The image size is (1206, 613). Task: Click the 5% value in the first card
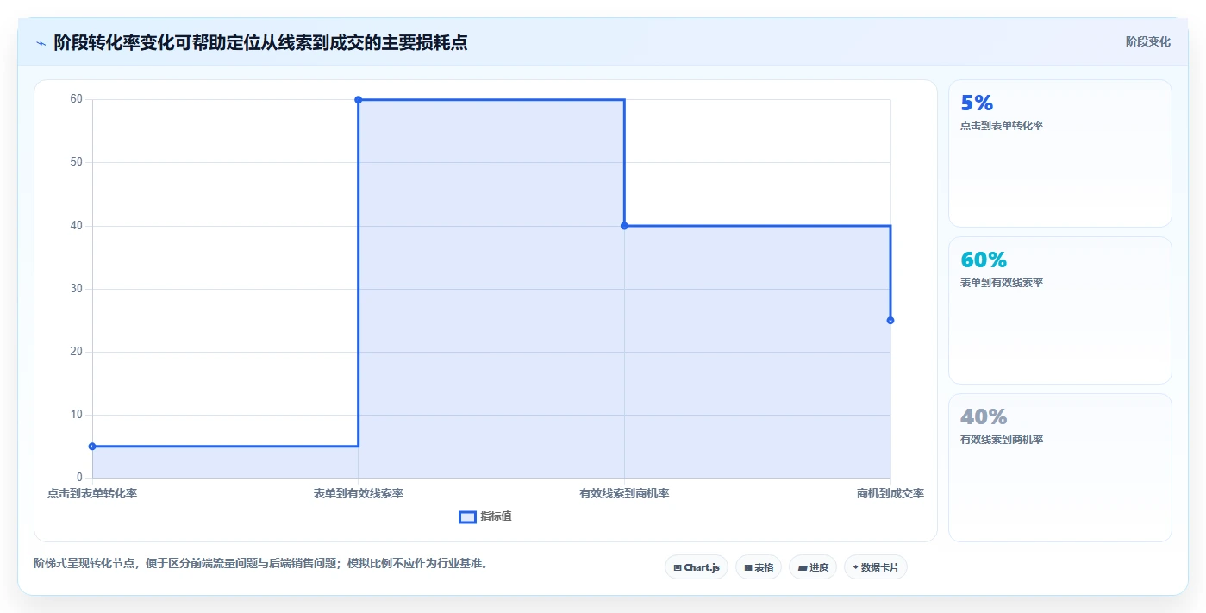tap(977, 103)
